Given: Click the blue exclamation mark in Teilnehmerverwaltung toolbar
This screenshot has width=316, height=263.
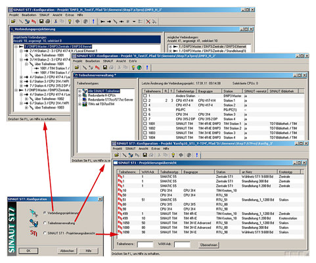Looking at the screenshot, I should [147, 68].
